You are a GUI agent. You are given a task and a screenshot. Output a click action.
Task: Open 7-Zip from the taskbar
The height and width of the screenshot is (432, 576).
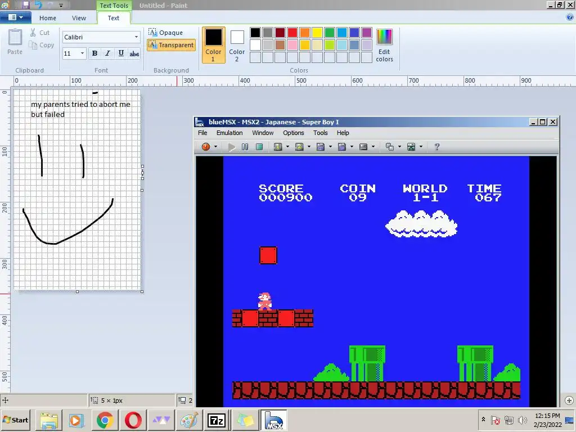click(216, 420)
